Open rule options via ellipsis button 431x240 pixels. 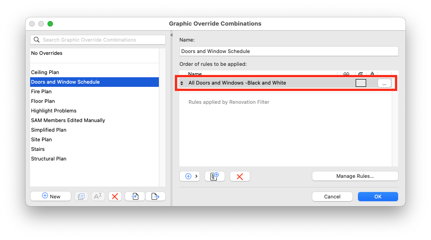tap(384, 83)
